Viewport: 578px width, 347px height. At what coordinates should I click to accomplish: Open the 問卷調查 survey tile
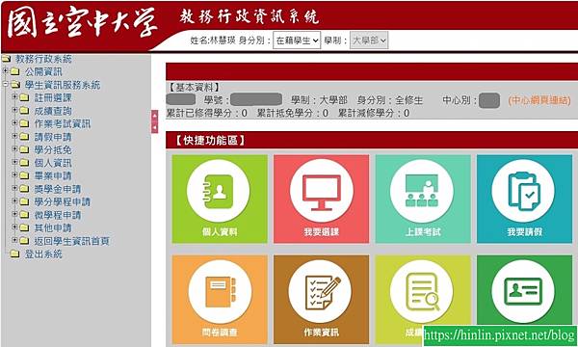(220, 300)
